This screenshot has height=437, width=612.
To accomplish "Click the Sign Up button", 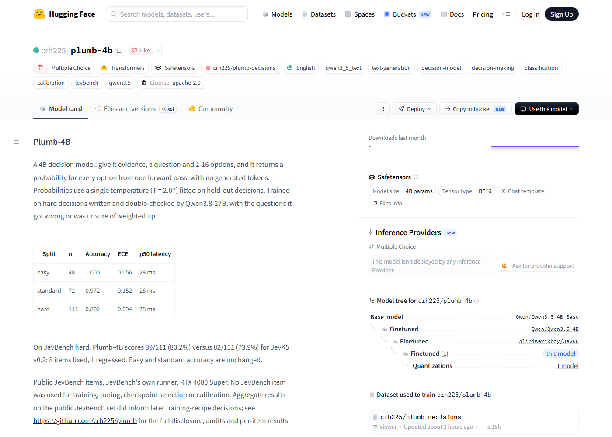I will [561, 14].
